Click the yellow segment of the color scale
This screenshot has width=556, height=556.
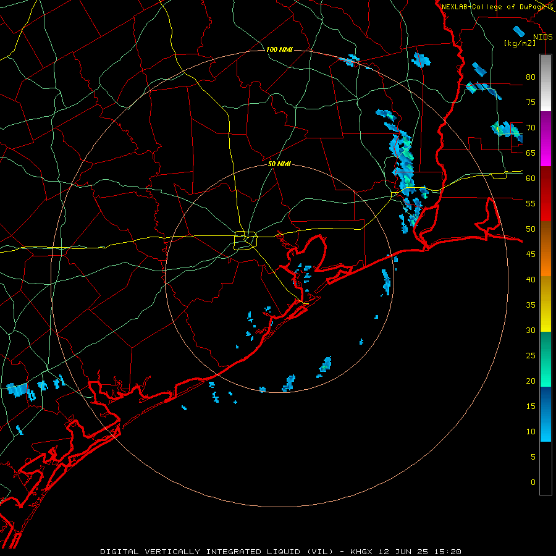(x=545, y=304)
